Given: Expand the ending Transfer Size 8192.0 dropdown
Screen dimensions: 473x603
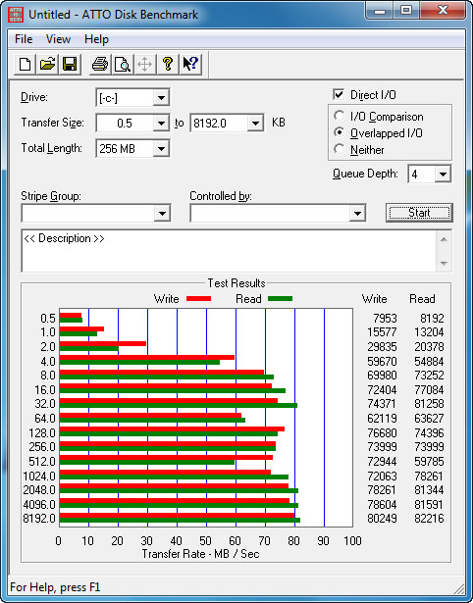Looking at the screenshot, I should [x=255, y=124].
